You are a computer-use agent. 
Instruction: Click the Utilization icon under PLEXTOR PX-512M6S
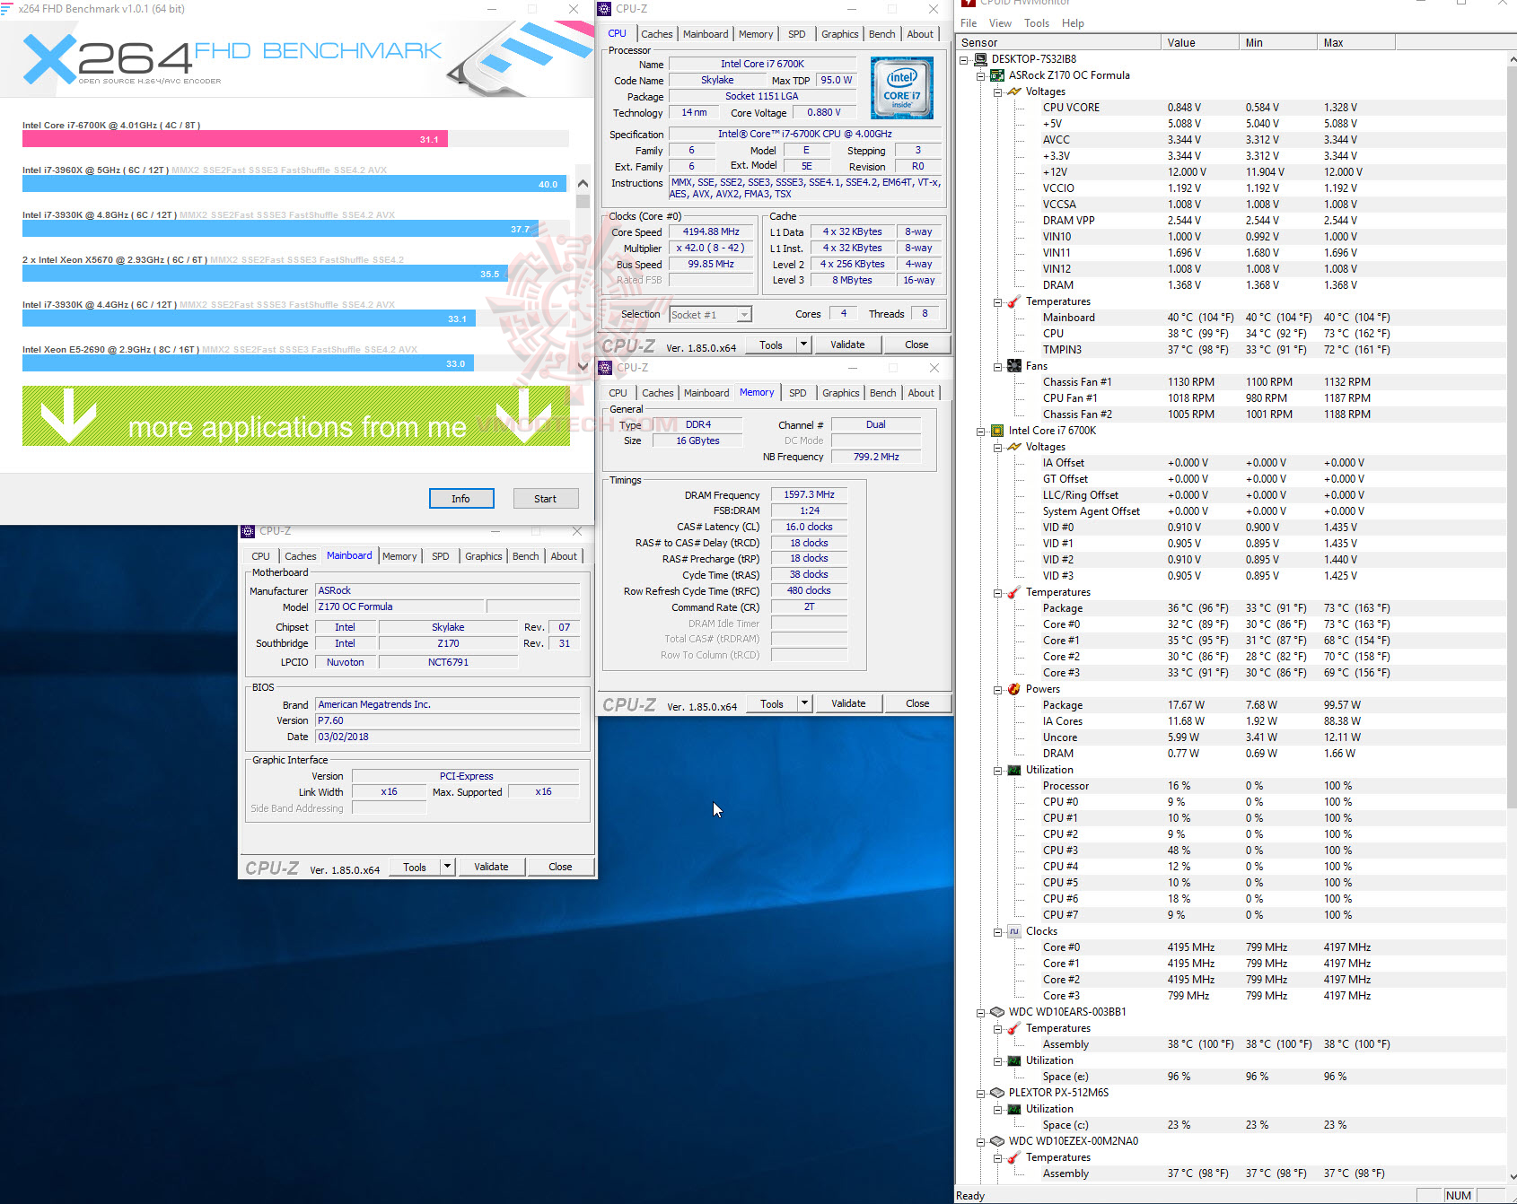point(1014,1109)
